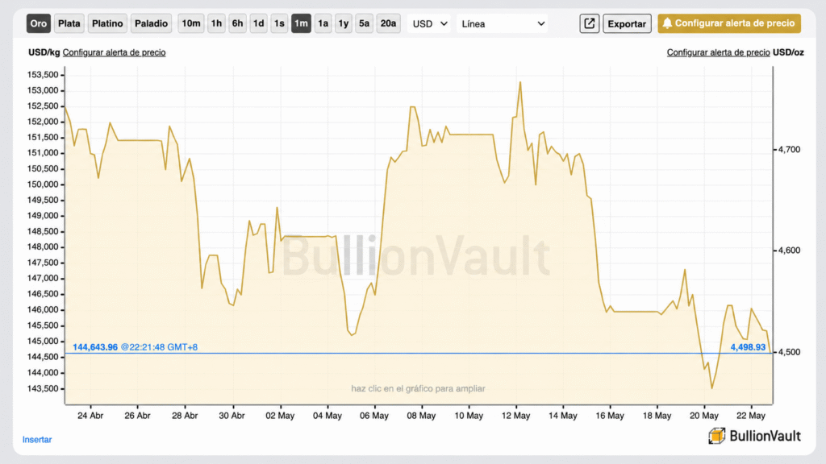Click the 4,498.93 price label

coord(748,347)
